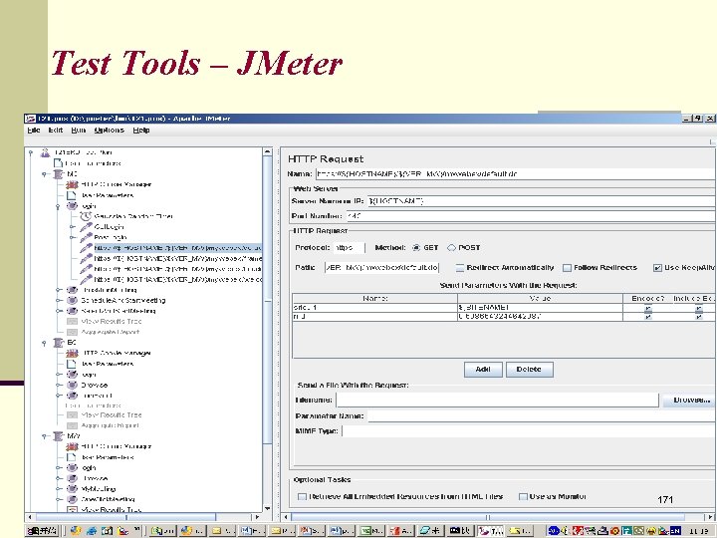Open the File menu
Viewport: 717px width, 538px height.
point(34,131)
